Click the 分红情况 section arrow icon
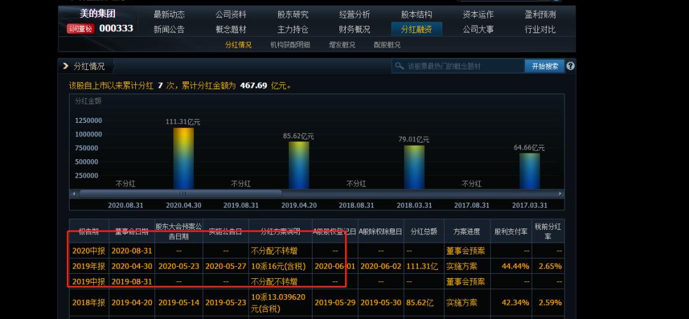The image size is (689, 319). [66, 66]
